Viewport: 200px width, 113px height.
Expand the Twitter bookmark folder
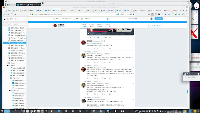(7, 63)
